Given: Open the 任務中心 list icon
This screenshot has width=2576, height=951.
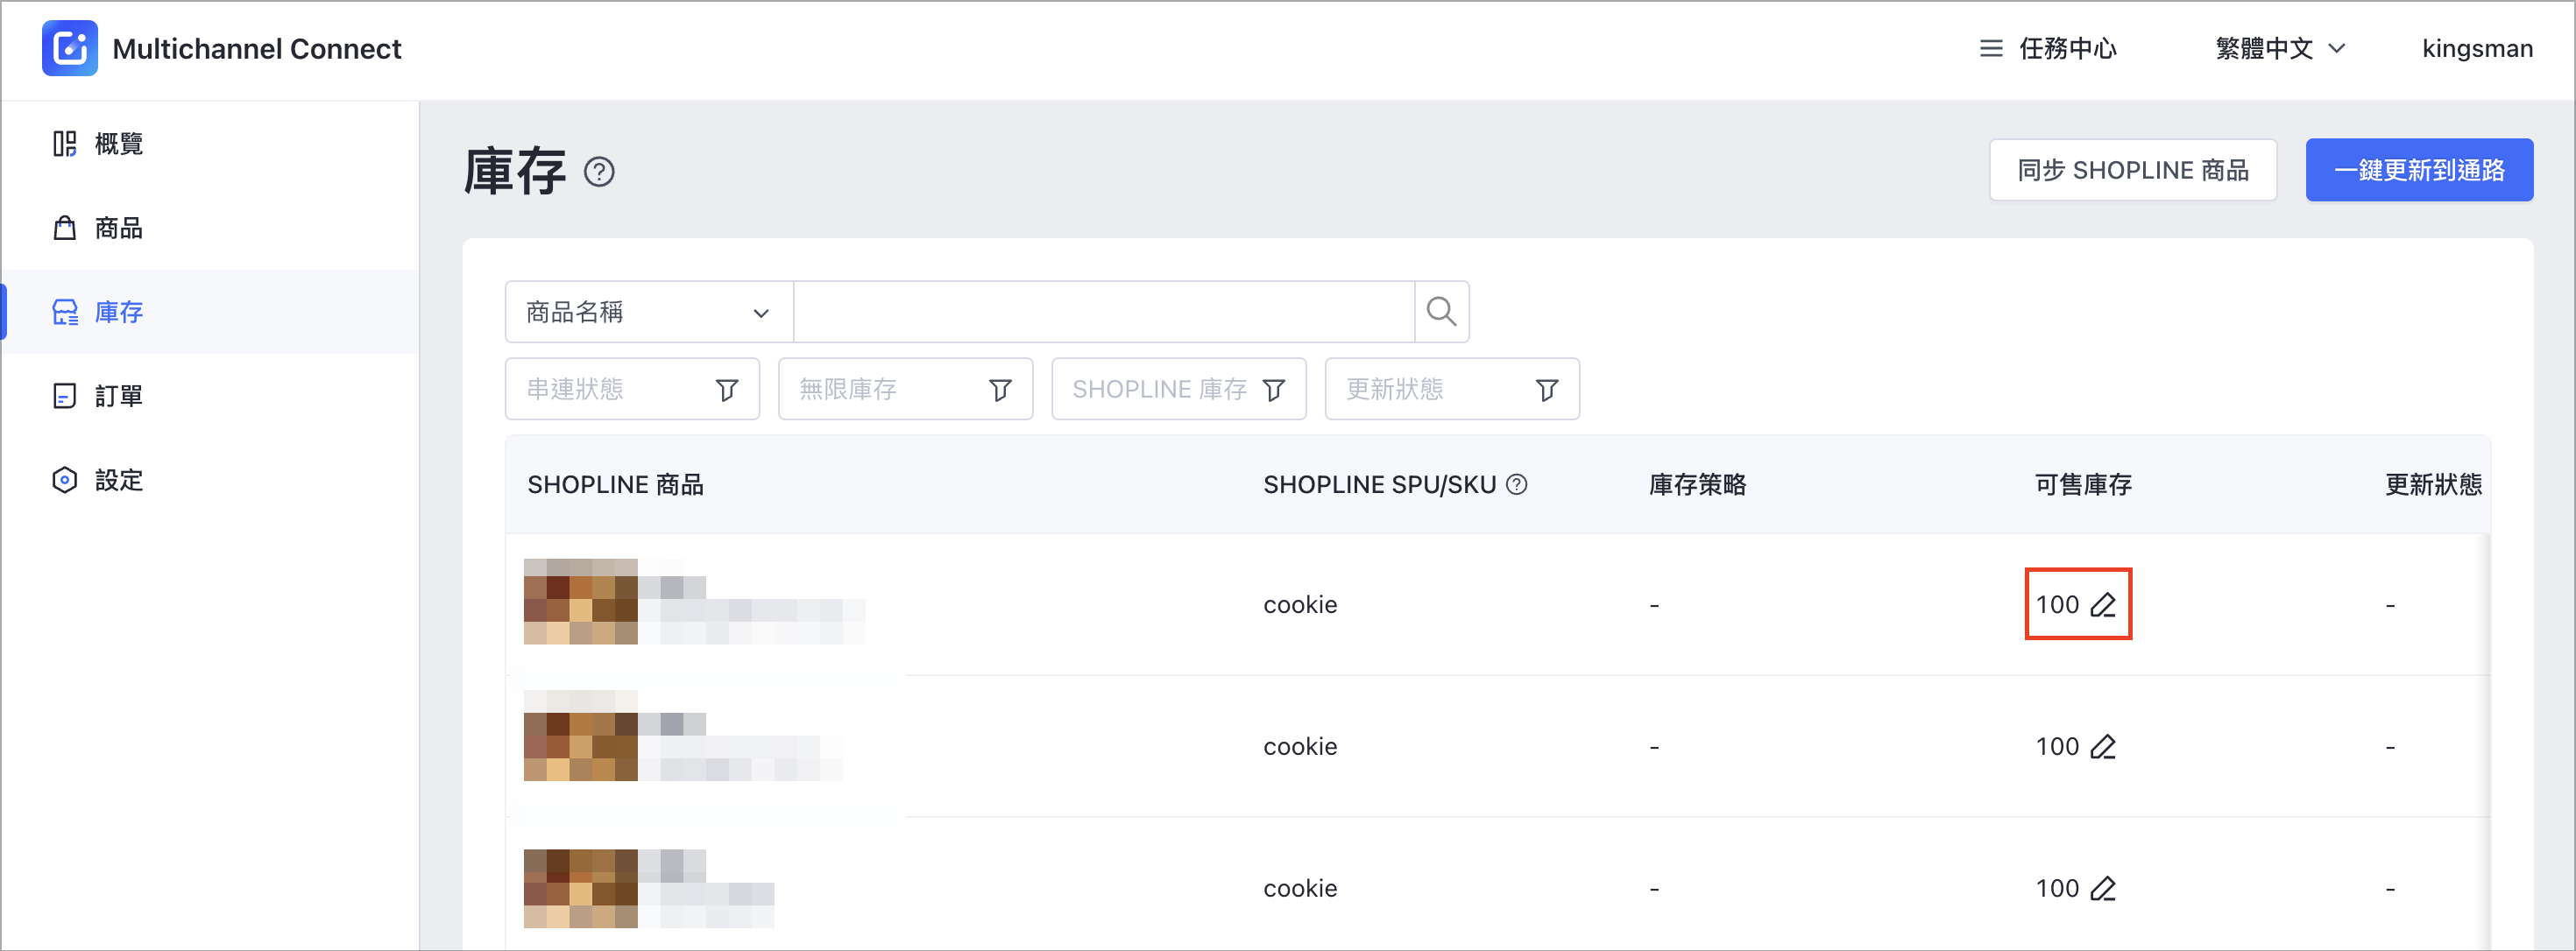Looking at the screenshot, I should click(x=1990, y=49).
